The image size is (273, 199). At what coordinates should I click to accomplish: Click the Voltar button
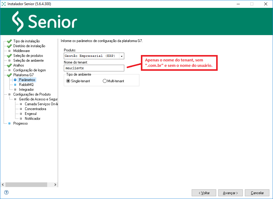point(204,193)
